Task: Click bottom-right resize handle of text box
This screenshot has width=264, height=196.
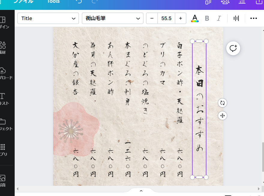Action: (206, 177)
